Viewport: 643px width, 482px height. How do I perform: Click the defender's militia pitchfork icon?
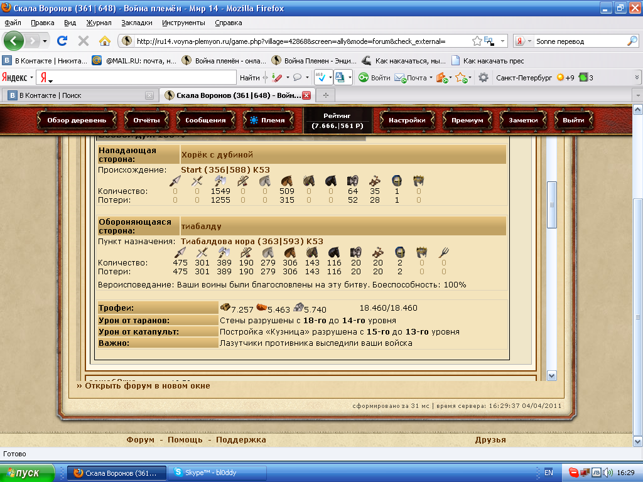point(444,252)
